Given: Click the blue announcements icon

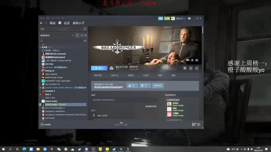Looking at the screenshot, I should 161,18.
